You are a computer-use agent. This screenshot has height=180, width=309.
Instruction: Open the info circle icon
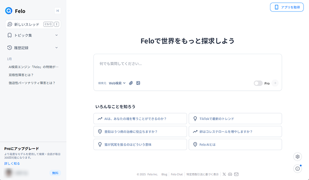297,168
